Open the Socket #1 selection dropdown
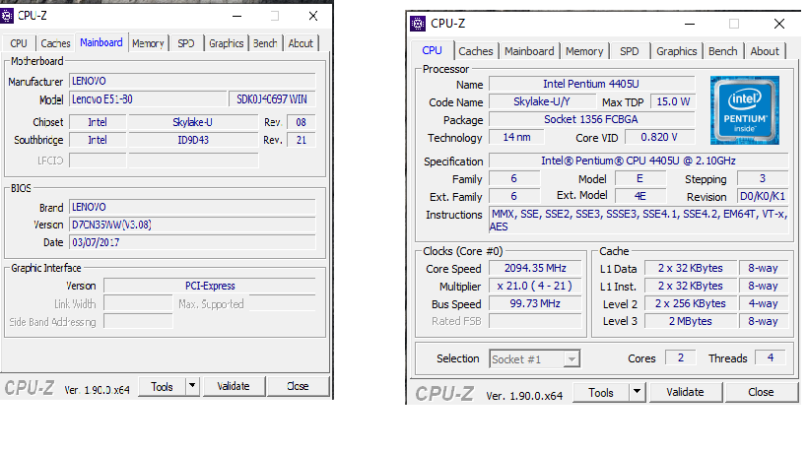The width and height of the screenshot is (807, 453). (534, 358)
